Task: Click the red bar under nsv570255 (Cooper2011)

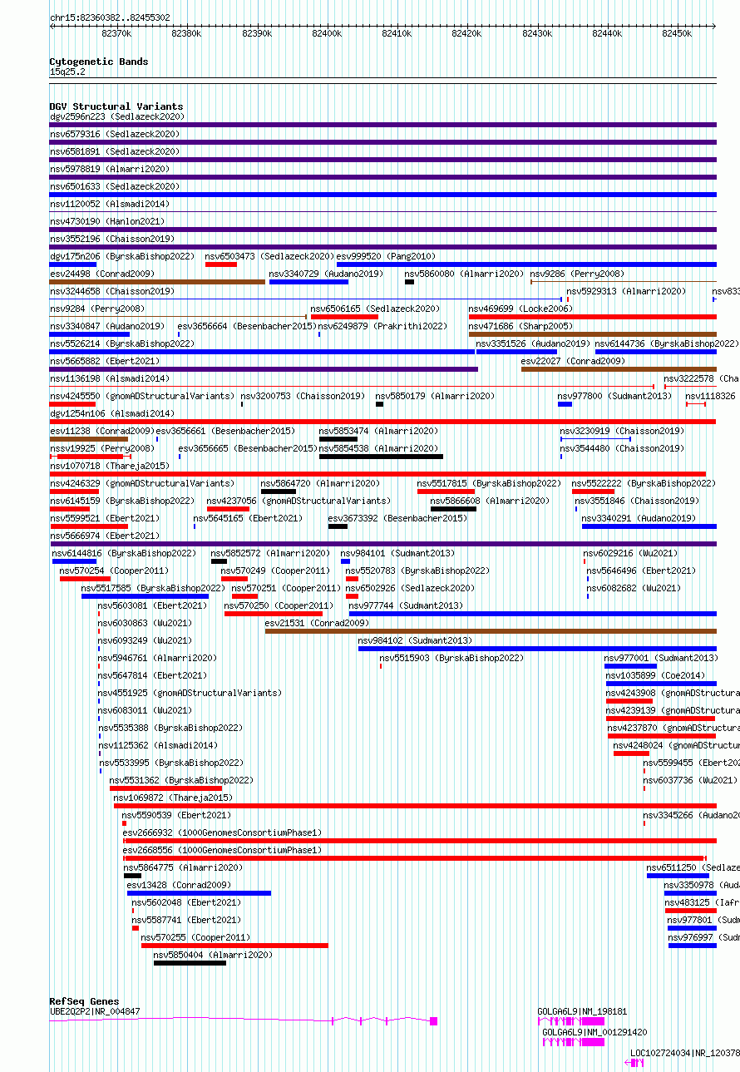Action: coord(234,946)
